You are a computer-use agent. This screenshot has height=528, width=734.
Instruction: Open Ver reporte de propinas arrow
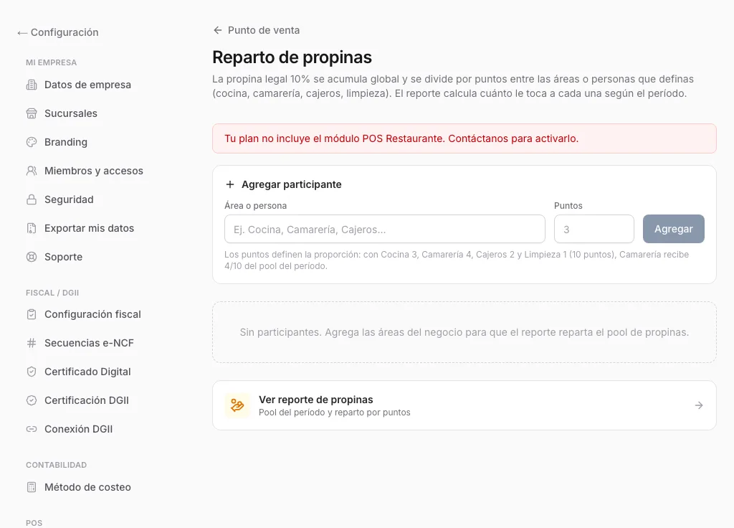699,405
